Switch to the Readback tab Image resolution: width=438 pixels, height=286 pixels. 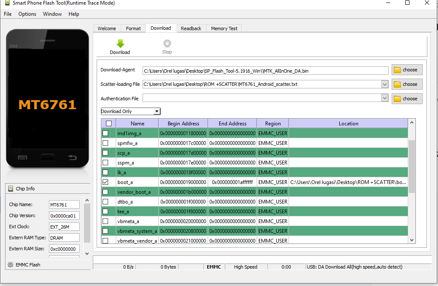191,28
